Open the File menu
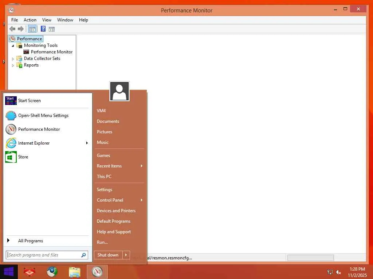 [15, 20]
